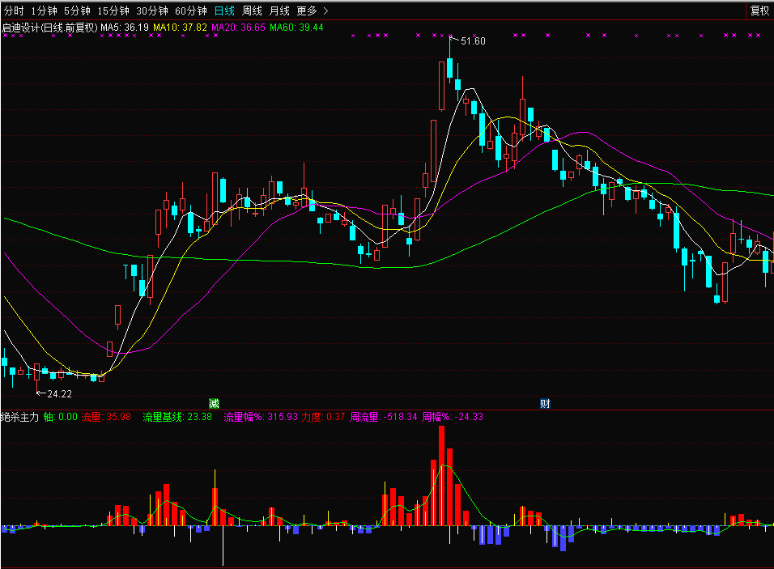
Task: Switch to the 分时 intraday tab
Action: 14,11
